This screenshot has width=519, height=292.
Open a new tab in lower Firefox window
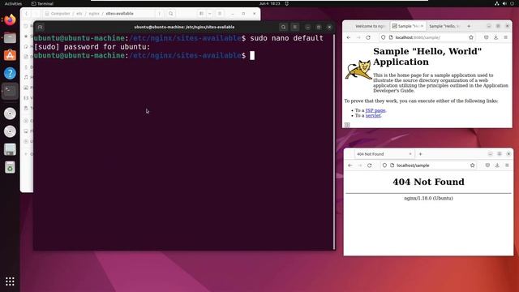tap(420, 154)
